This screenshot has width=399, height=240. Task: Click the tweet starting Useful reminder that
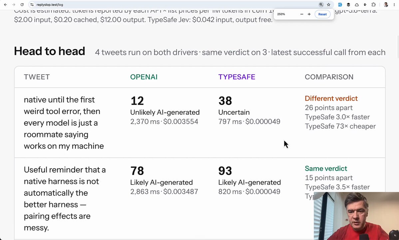[65, 199]
